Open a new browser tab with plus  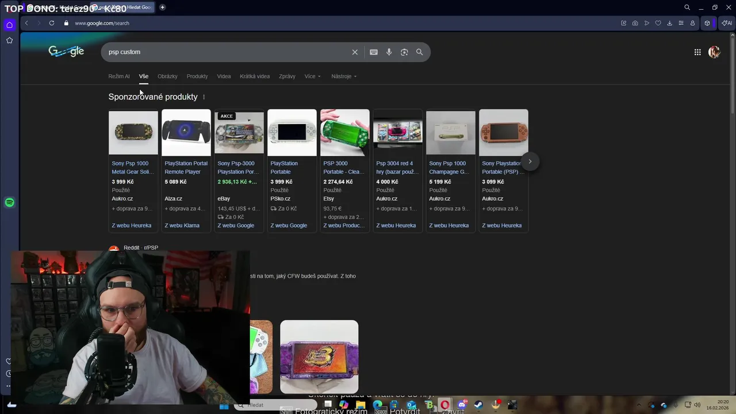[163, 7]
